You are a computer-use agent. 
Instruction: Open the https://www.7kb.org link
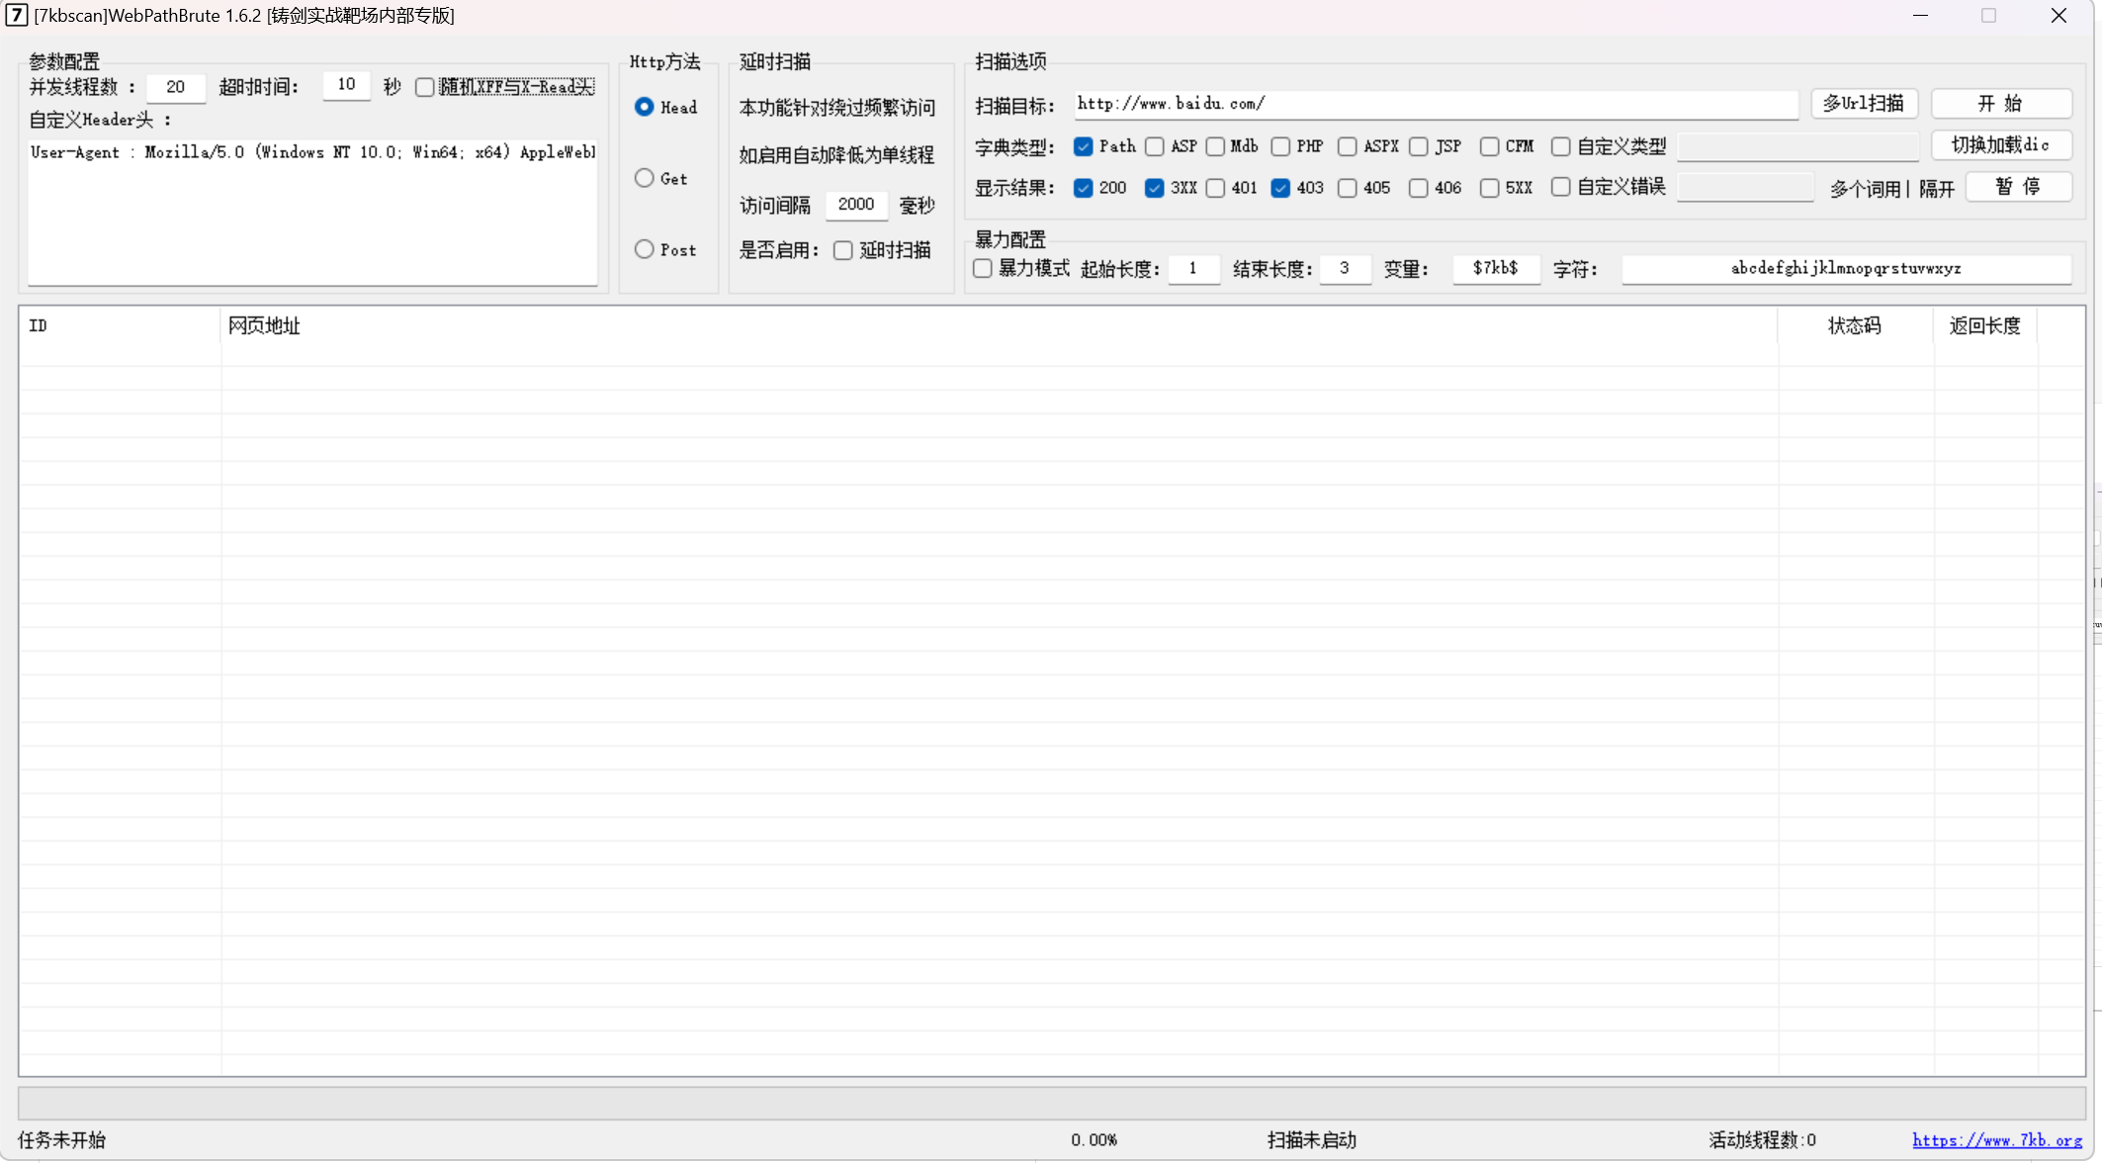click(x=1996, y=1140)
